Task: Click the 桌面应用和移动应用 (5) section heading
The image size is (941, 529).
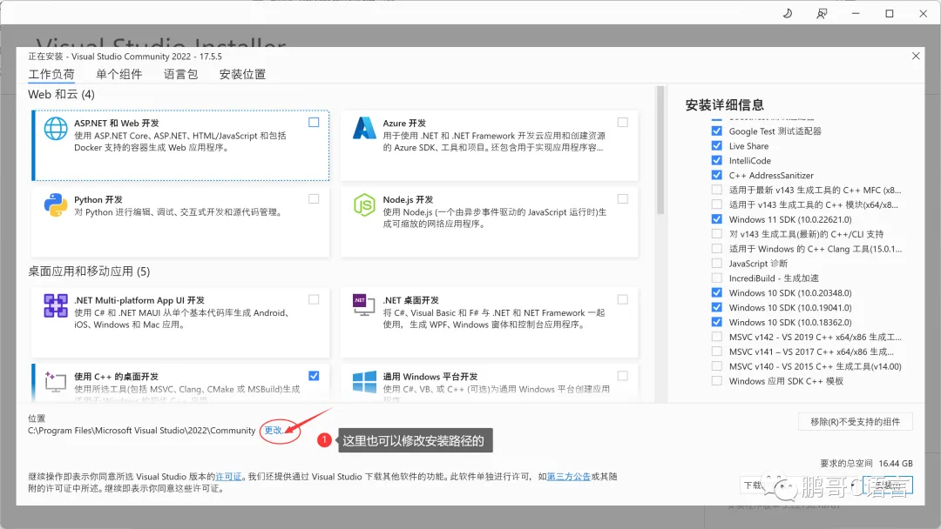Action: click(89, 271)
